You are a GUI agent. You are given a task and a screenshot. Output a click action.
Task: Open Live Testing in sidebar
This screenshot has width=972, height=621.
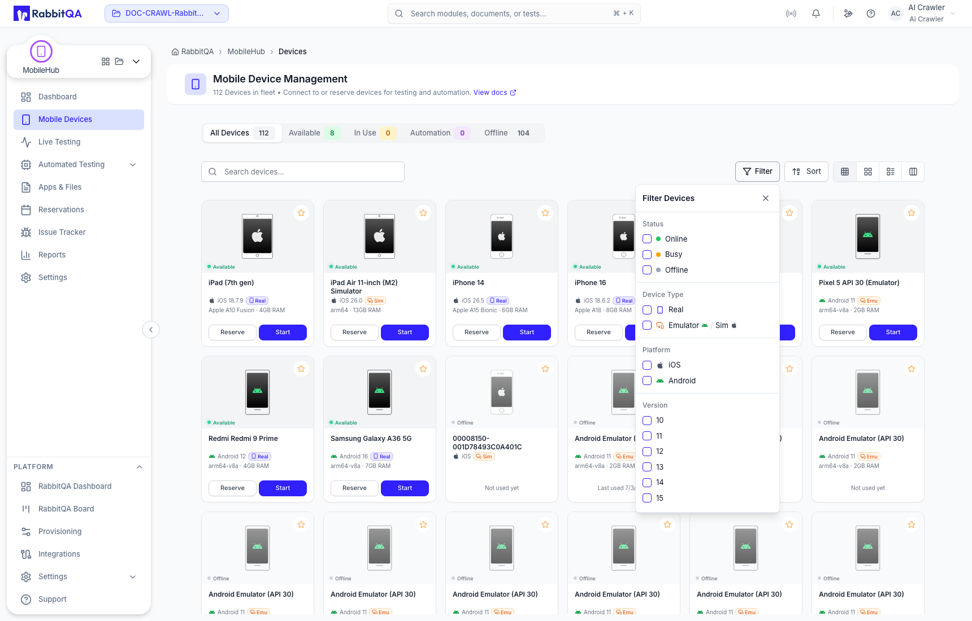(x=79, y=142)
